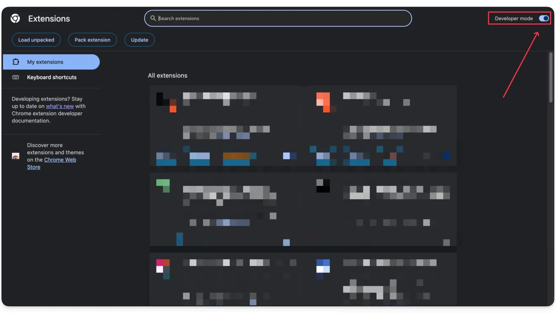Click the Chrome Web Store icon in the sidebar
Viewport: 556px width, 313px height.
(x=16, y=156)
